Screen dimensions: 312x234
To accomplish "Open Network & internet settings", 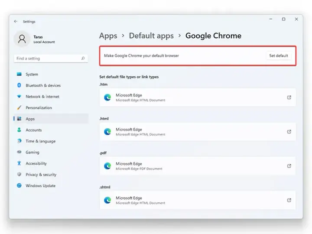I will tap(51, 97).
